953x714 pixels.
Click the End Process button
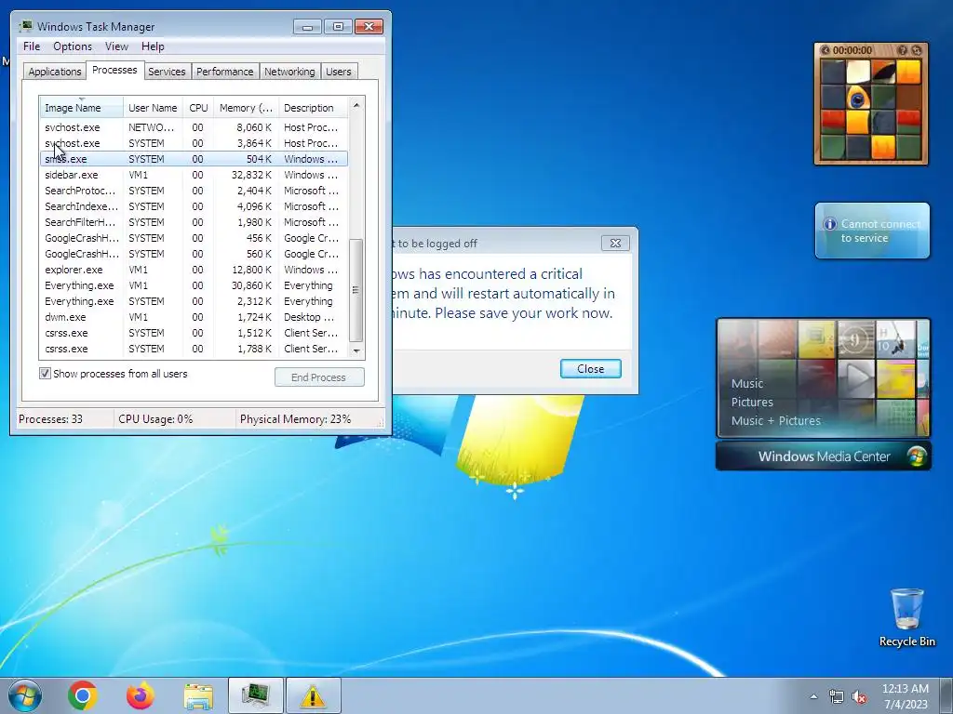click(x=319, y=377)
